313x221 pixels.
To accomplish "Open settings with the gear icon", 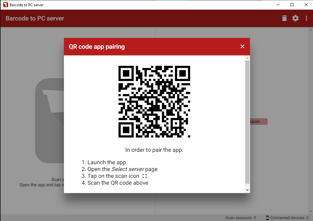I will pos(295,18).
